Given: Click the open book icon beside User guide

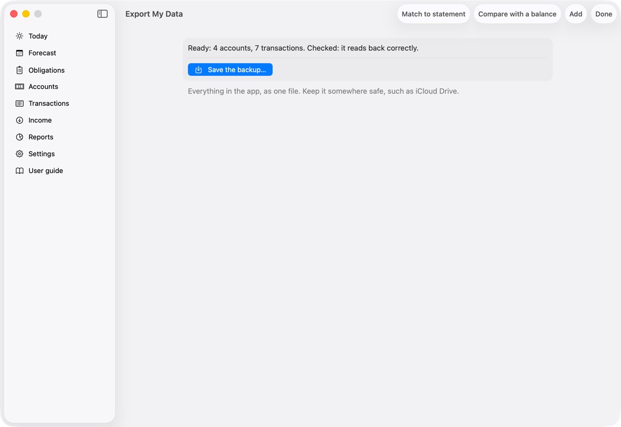Looking at the screenshot, I should [x=19, y=170].
